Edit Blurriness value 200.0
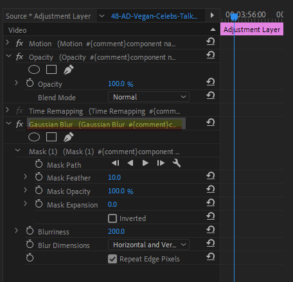The image size is (293, 282). click(x=116, y=231)
